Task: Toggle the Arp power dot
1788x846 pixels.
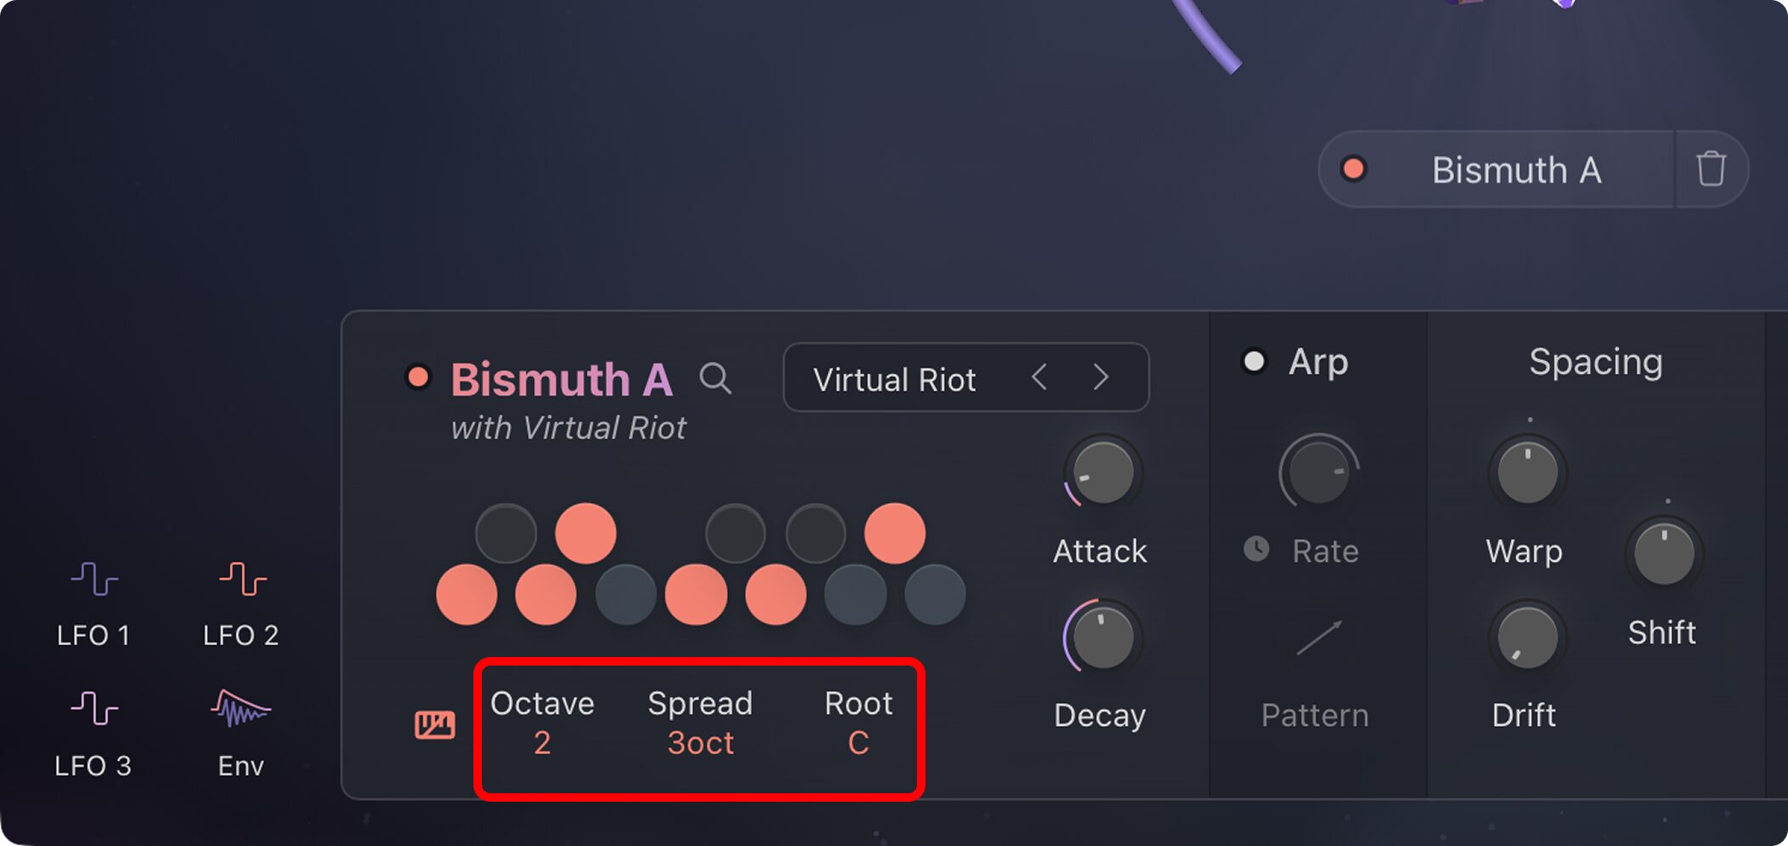Action: point(1254,362)
